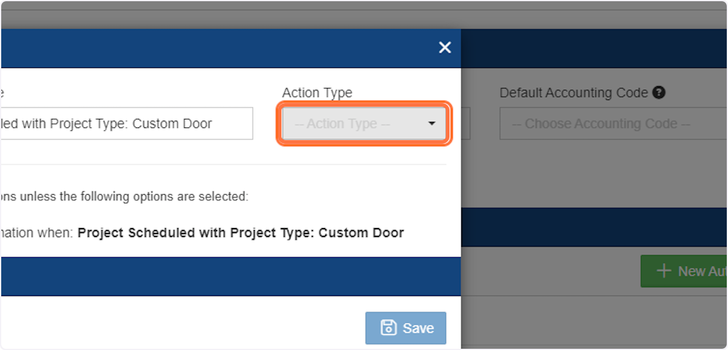
Task: Click the dimmed blue section bar above New Automation
Action: coord(595,227)
